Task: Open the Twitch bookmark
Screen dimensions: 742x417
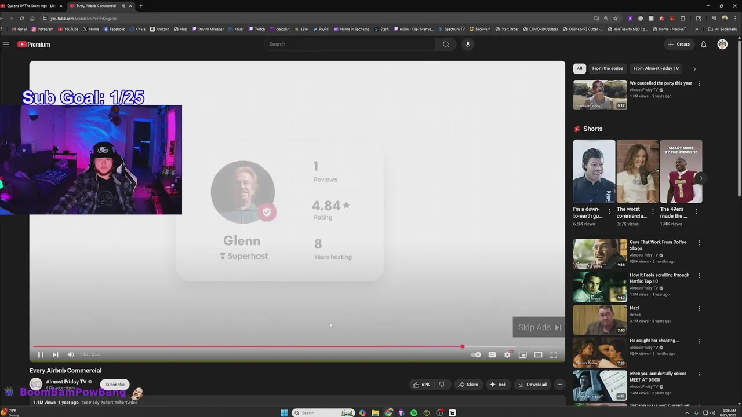Action: pyautogui.click(x=257, y=29)
